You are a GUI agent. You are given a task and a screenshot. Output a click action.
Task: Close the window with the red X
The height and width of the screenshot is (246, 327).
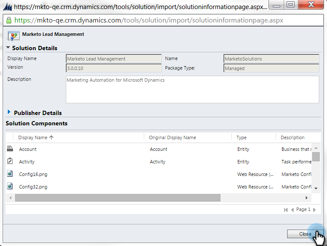click(x=311, y=5)
